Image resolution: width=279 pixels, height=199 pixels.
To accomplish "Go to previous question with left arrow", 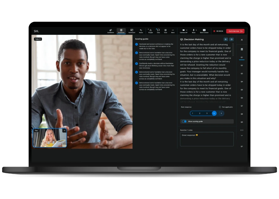I will [x=226, y=39].
